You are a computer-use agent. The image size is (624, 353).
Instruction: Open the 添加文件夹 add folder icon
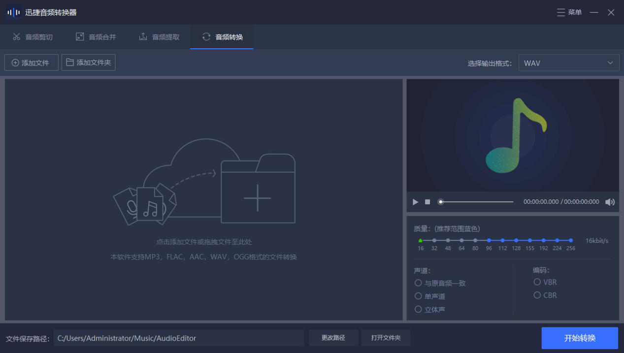(70, 62)
